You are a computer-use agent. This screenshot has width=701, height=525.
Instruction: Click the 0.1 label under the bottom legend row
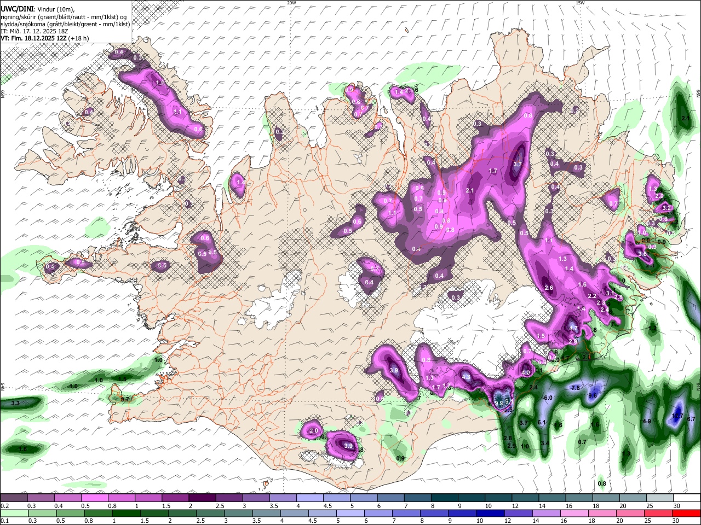(4, 521)
